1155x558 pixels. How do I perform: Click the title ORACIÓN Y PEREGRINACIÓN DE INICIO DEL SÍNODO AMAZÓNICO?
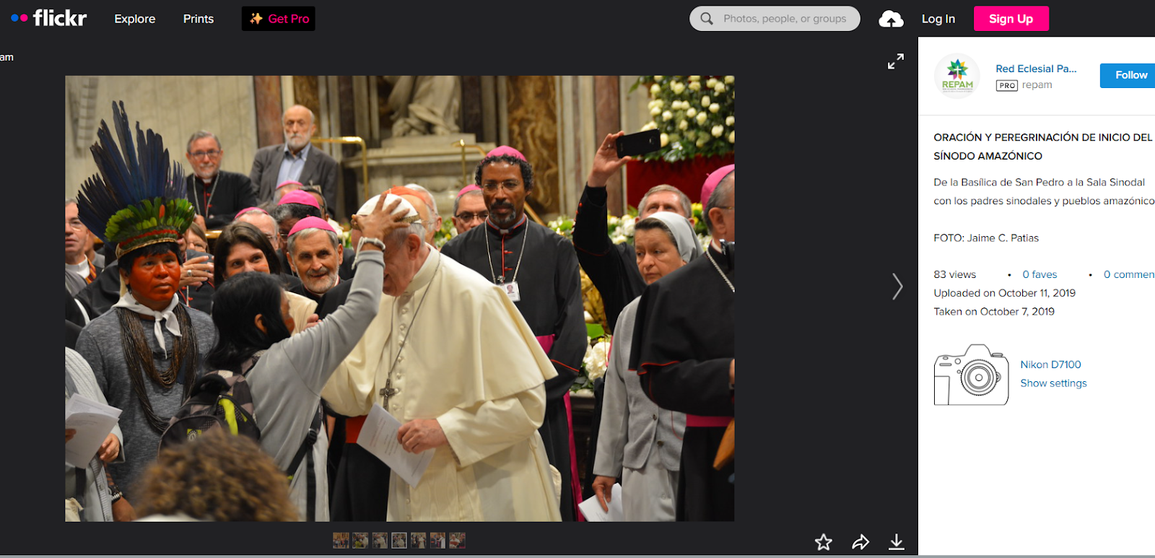(x=1043, y=147)
